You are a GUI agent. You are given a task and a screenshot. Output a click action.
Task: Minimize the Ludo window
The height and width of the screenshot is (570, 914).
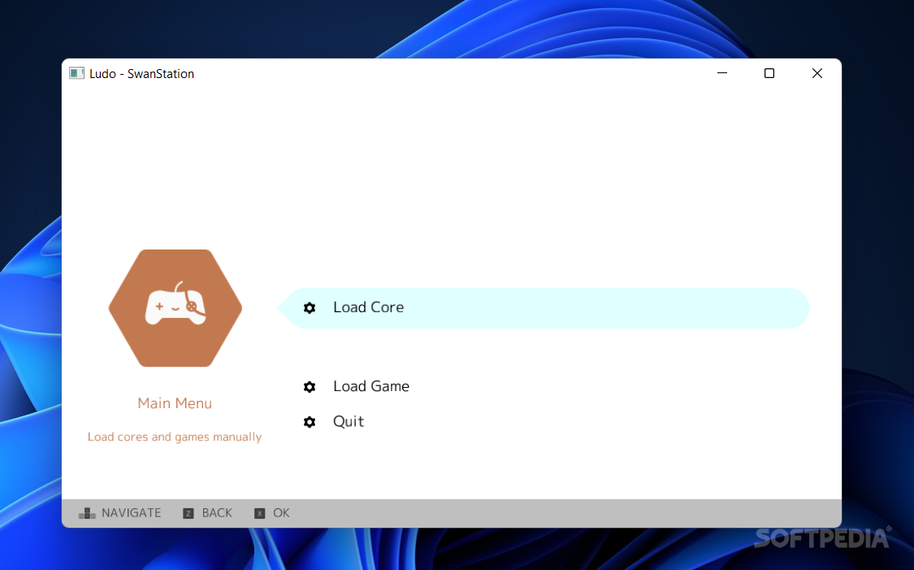click(722, 73)
